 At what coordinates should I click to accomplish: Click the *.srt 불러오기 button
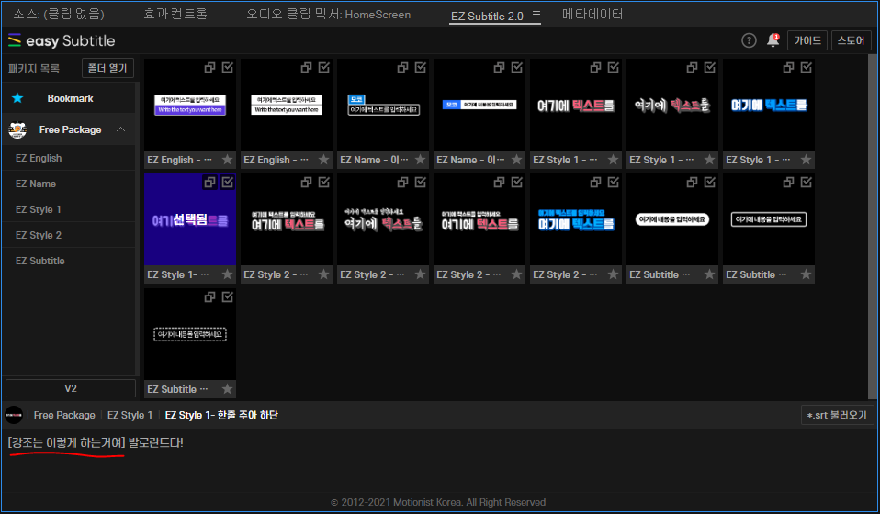tap(837, 416)
